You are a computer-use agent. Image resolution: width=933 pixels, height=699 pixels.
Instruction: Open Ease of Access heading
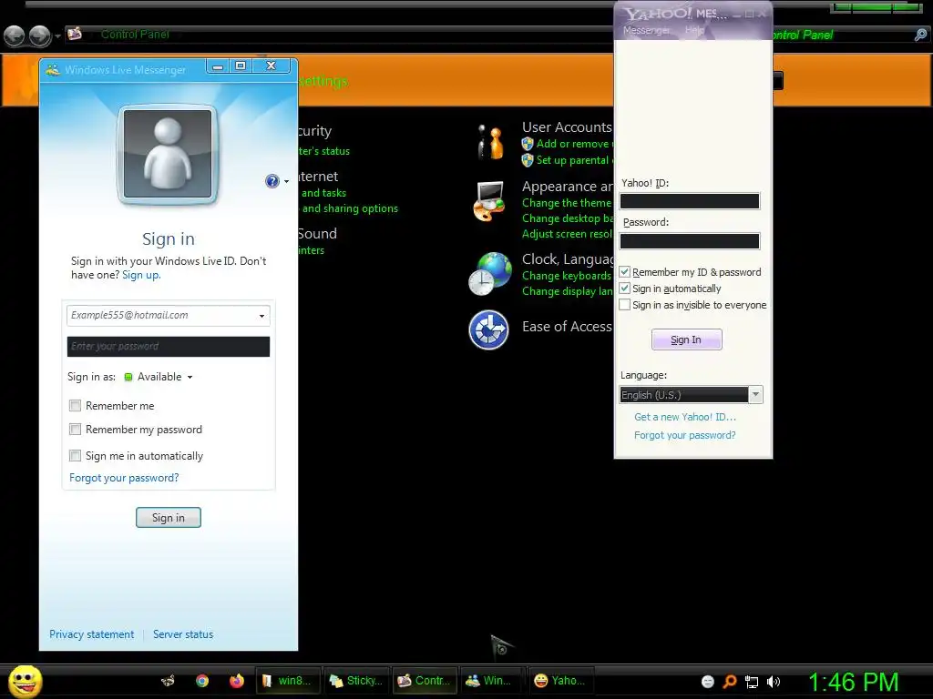567,327
